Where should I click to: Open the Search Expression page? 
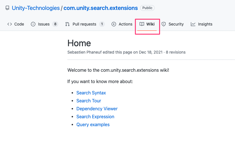(95, 117)
